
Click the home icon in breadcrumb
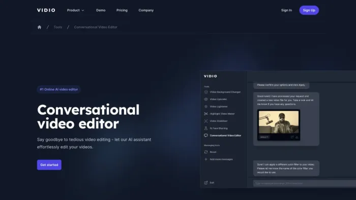click(39, 27)
